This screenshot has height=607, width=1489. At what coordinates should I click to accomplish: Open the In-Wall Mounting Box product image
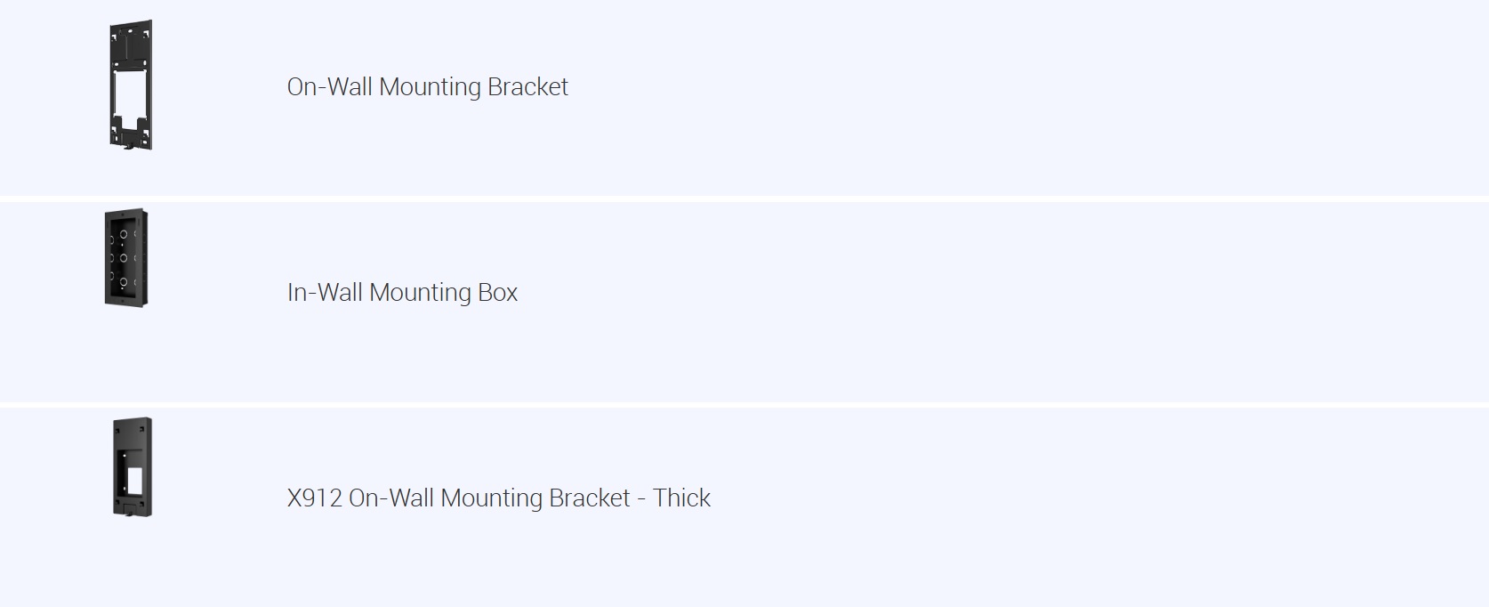coord(126,258)
